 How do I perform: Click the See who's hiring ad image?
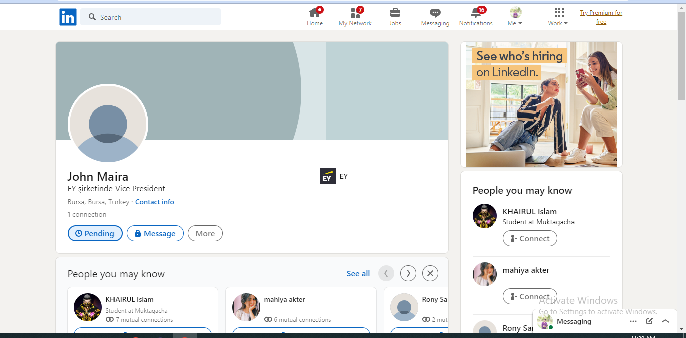pos(541,104)
